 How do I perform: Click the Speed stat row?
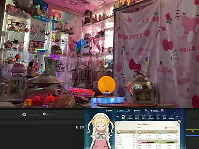126,142
